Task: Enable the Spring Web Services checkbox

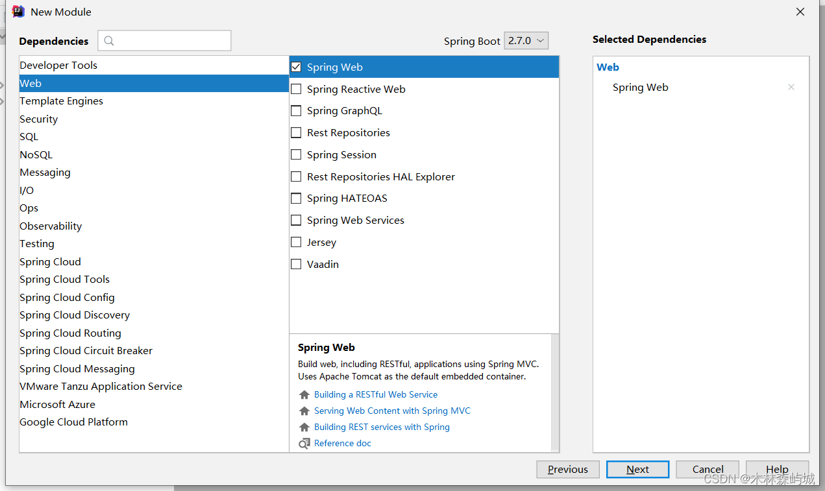Action: 296,221
